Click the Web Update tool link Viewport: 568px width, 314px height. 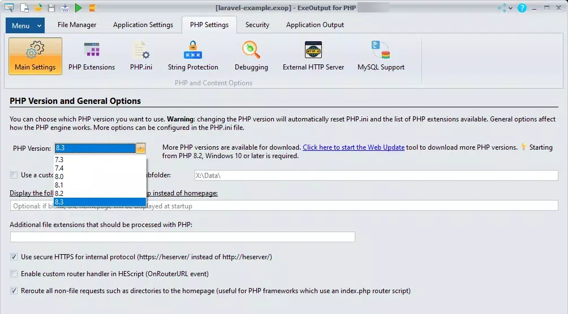pyautogui.click(x=354, y=147)
